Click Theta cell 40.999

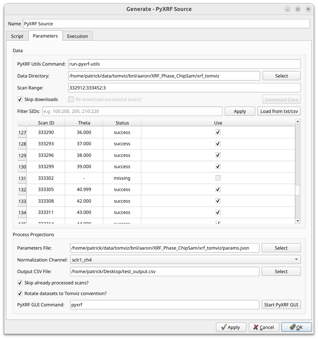click(84, 189)
